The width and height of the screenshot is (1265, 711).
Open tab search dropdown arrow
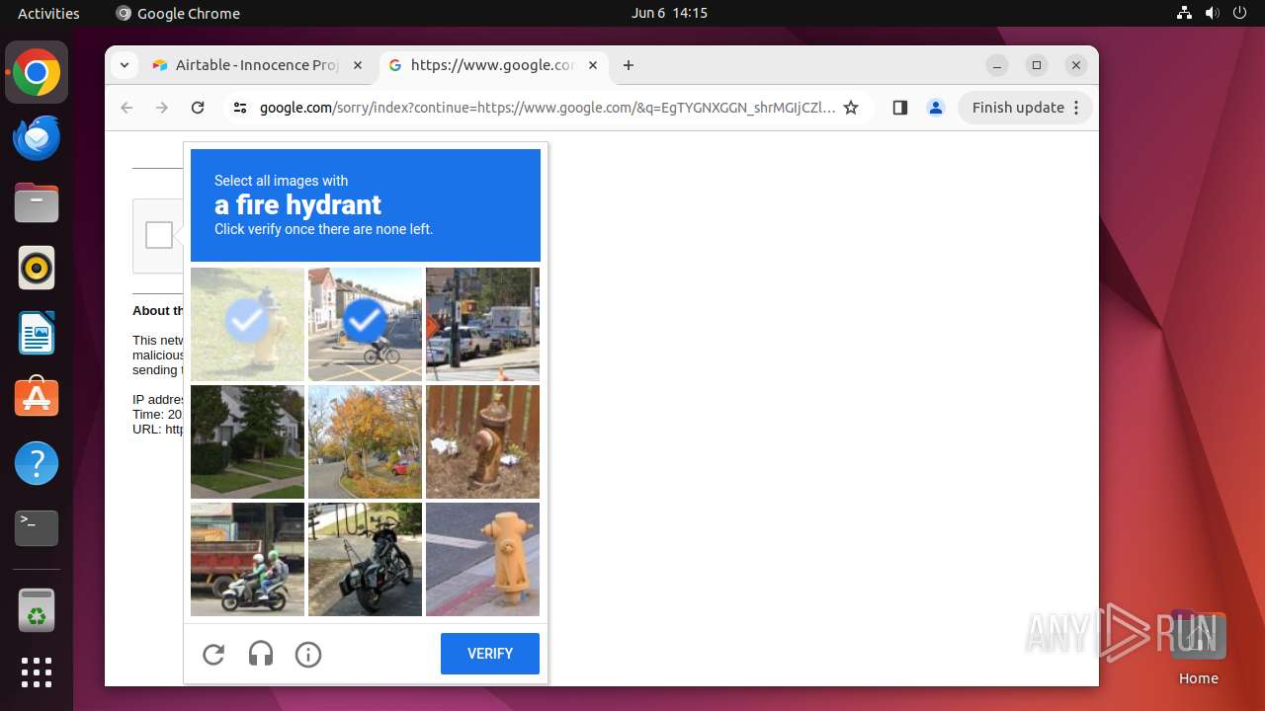[124, 65]
